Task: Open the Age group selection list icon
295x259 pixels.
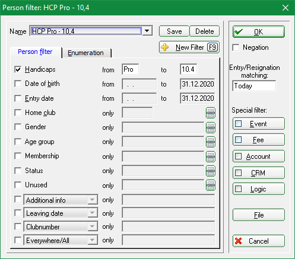Action: 211,142
